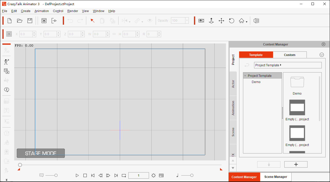Screen dimensions: 330x182
Task: Open the Home view dropdown arrow
Action: click(x=247, y=22)
